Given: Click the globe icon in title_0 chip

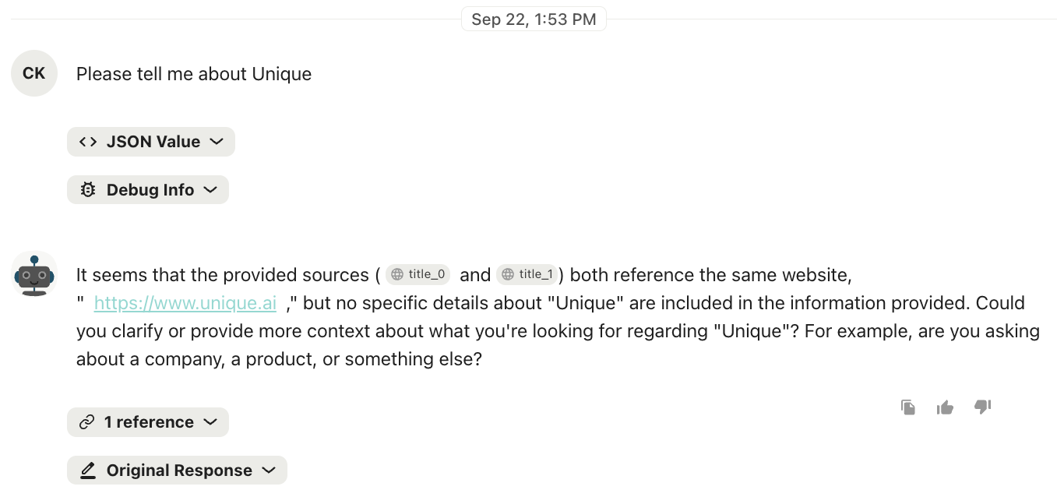Looking at the screenshot, I should coord(397,274).
